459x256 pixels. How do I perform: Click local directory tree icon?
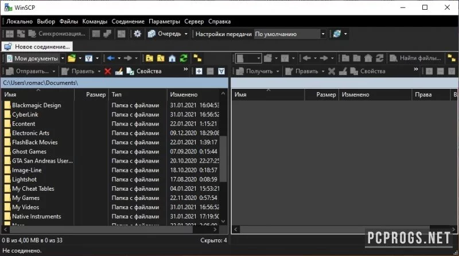[x=197, y=58]
